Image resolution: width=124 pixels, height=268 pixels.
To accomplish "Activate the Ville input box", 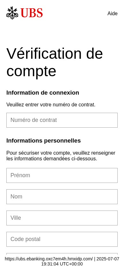I will [62, 218].
